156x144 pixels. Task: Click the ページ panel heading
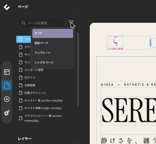click(x=23, y=7)
